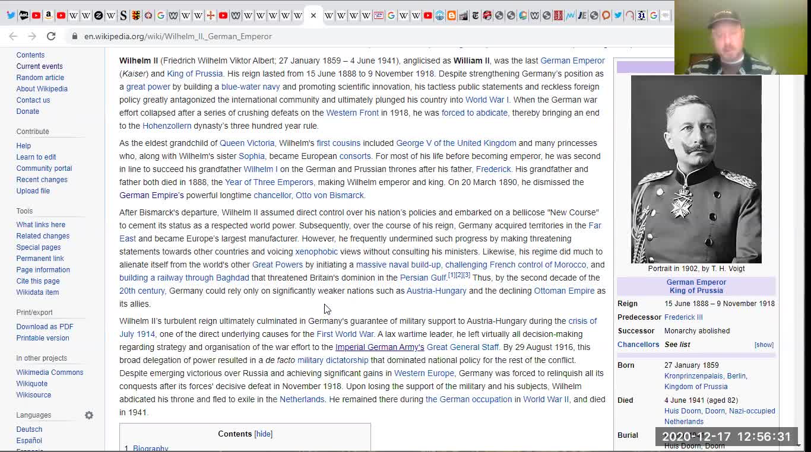Open the Western Front link
Screen dimensions: 811x452
coord(352,113)
